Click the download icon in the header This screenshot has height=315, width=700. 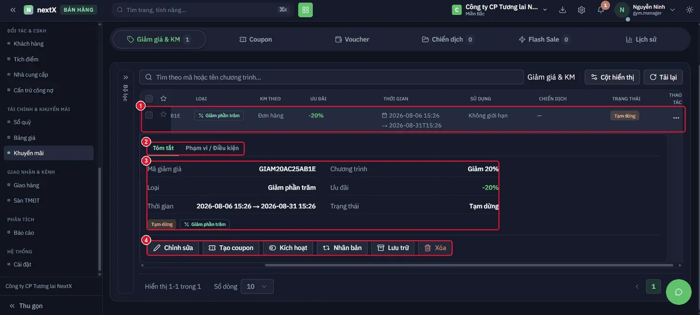click(x=562, y=10)
